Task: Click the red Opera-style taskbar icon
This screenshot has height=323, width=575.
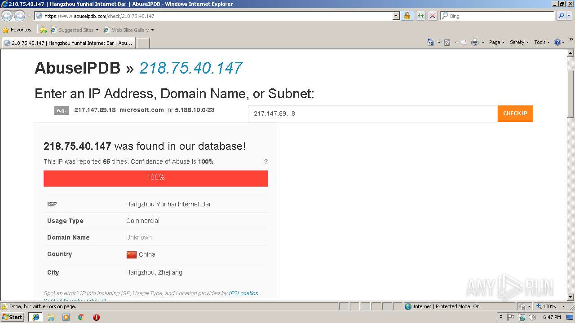Action: (x=96, y=317)
